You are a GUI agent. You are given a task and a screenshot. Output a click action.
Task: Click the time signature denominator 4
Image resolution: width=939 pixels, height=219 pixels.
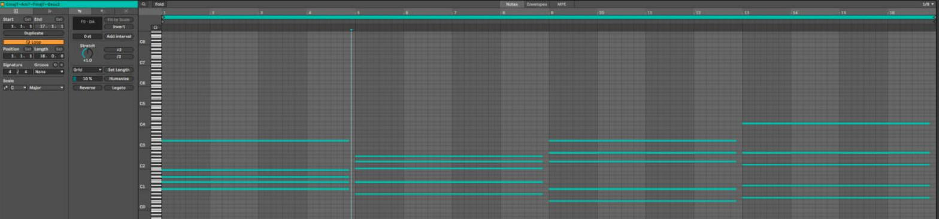(x=26, y=72)
